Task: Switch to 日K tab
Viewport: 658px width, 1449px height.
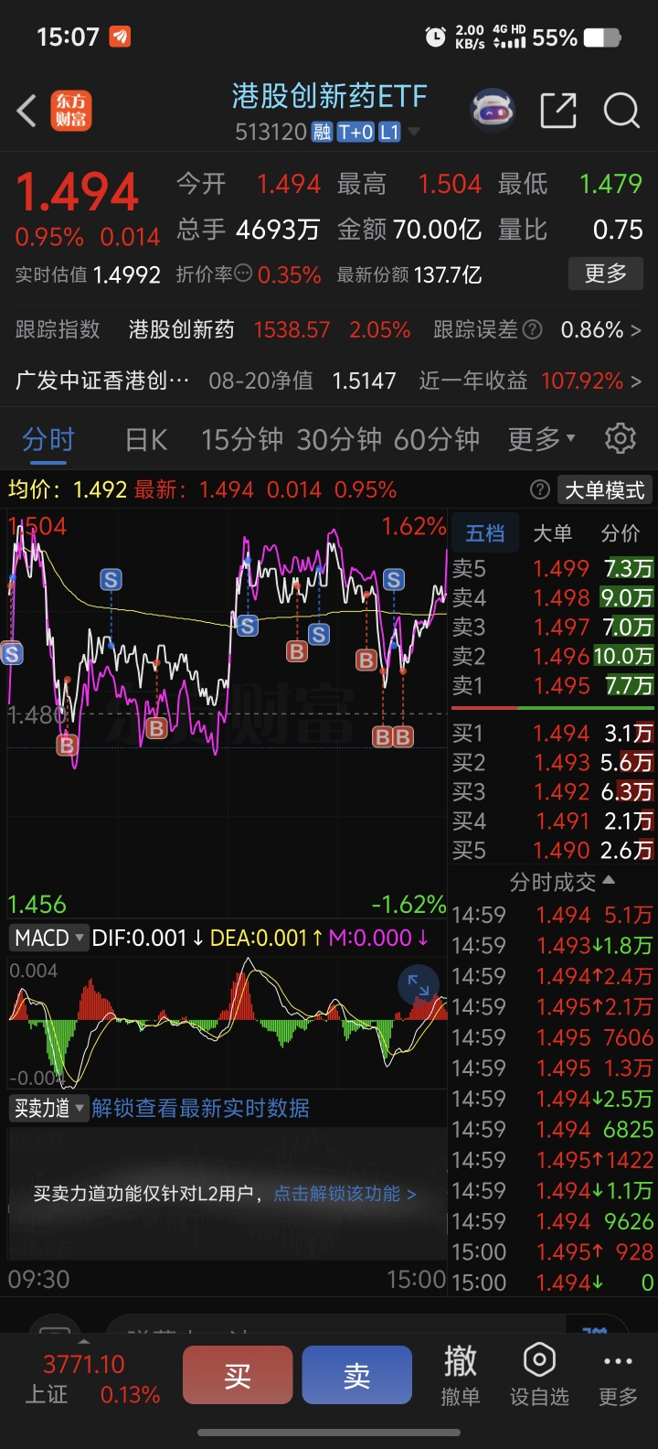Action: 146,439
